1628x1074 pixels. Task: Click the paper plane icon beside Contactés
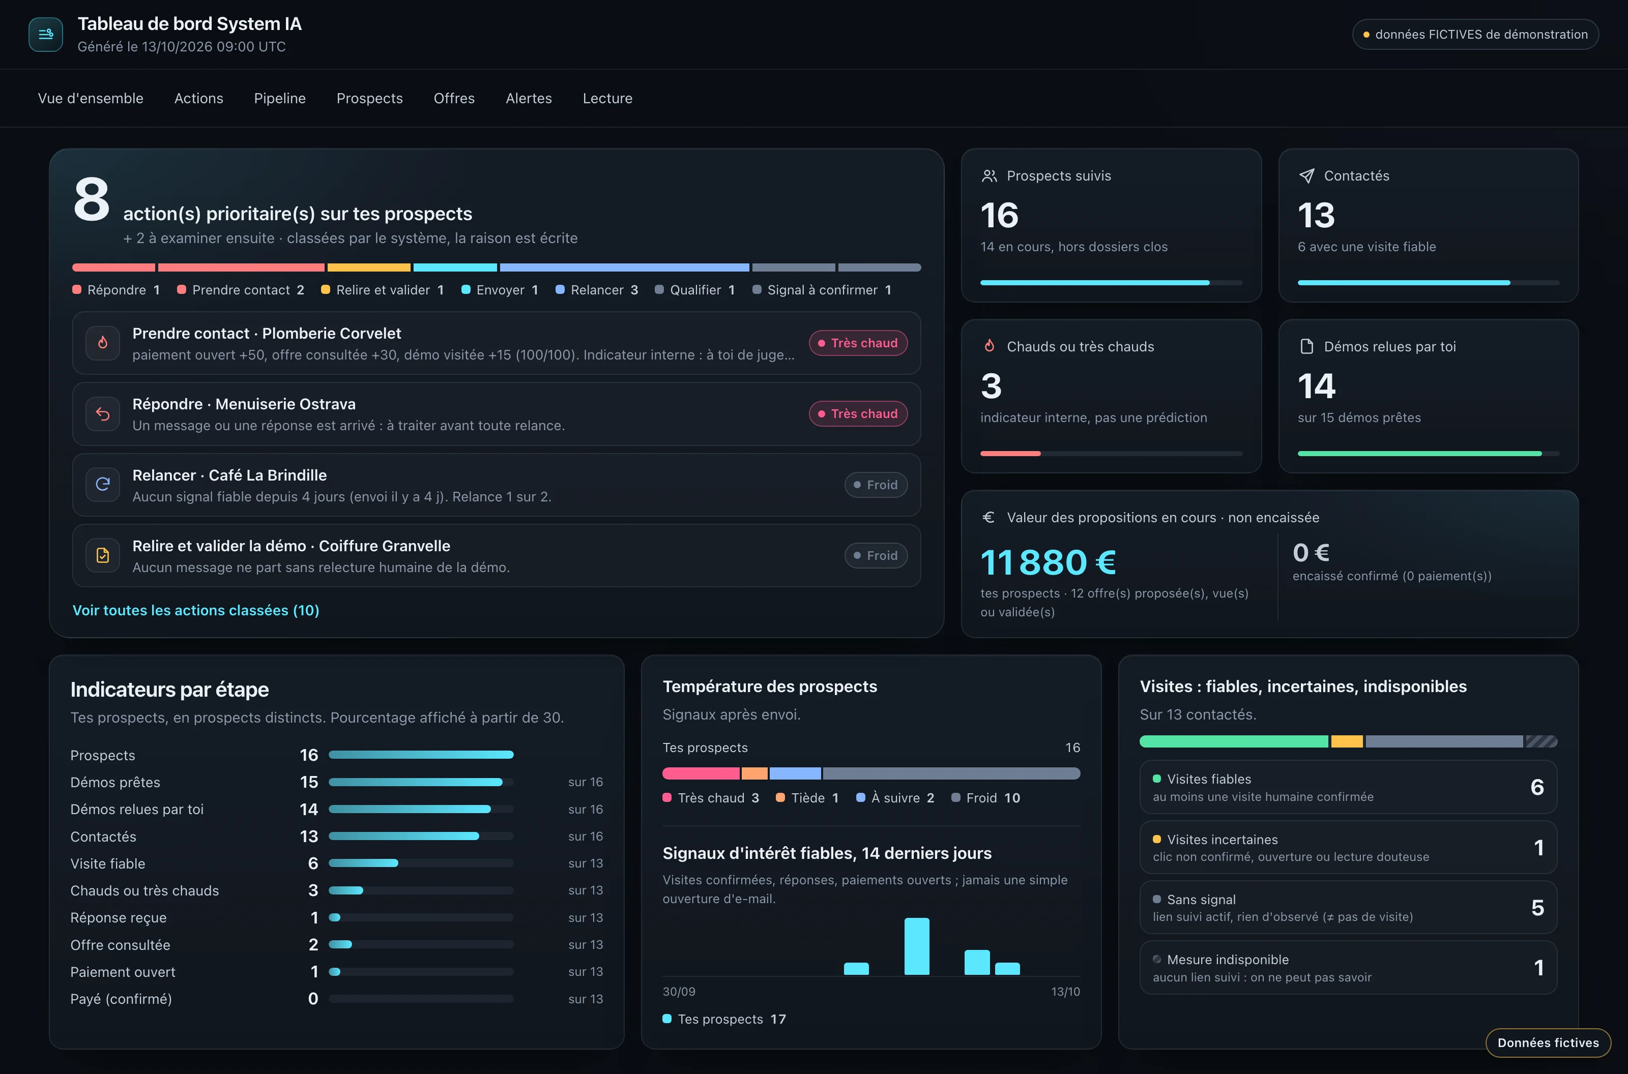pyautogui.click(x=1306, y=176)
